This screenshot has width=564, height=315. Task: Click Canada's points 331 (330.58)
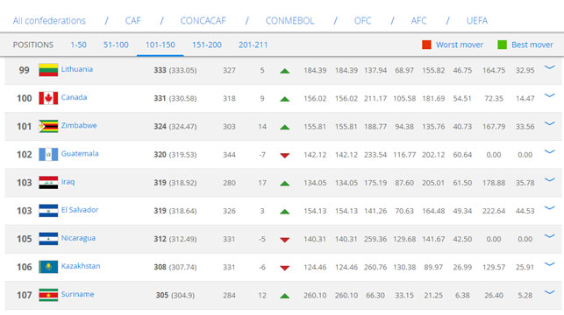[x=175, y=98]
